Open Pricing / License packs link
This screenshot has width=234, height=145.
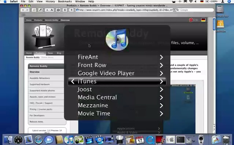click(x=46, y=109)
